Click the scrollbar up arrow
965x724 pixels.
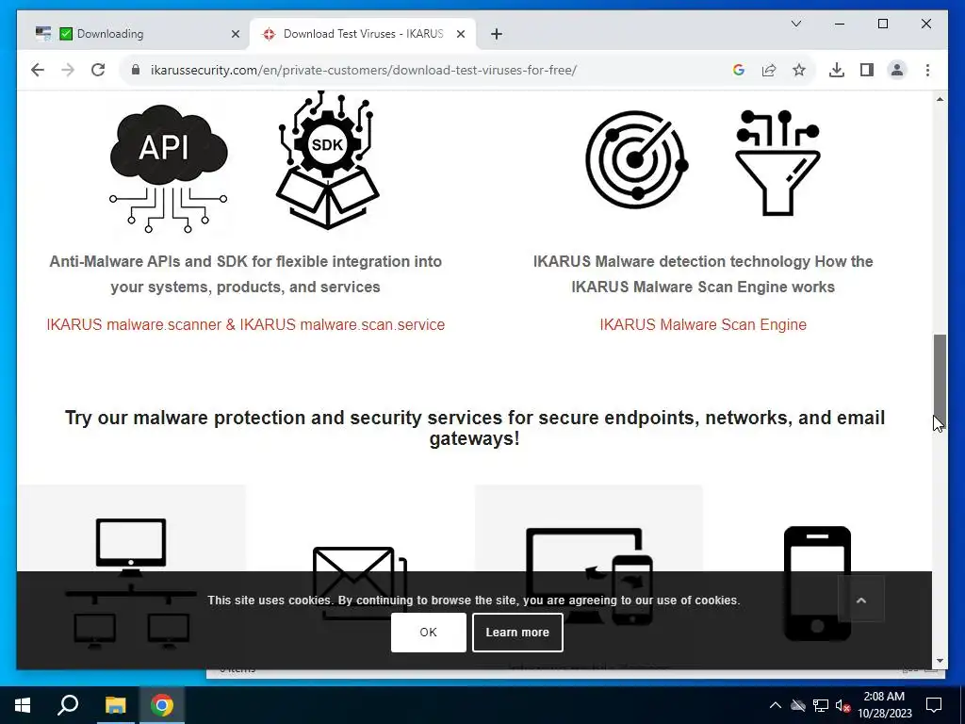(940, 99)
